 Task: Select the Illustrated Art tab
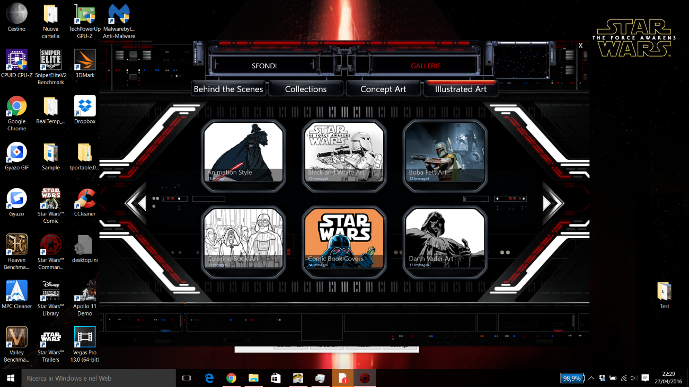tap(461, 89)
